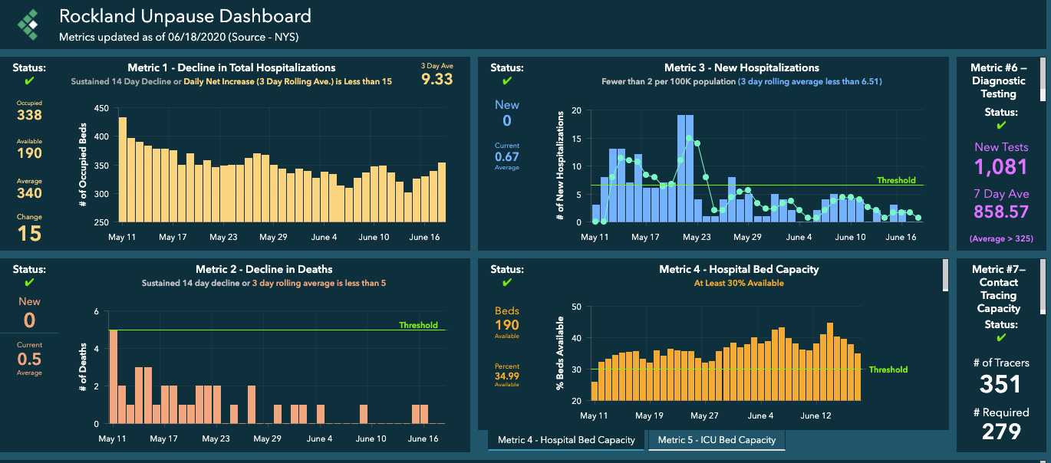
Task: Click the green status checkmark for Metric 2
Action: point(29,283)
